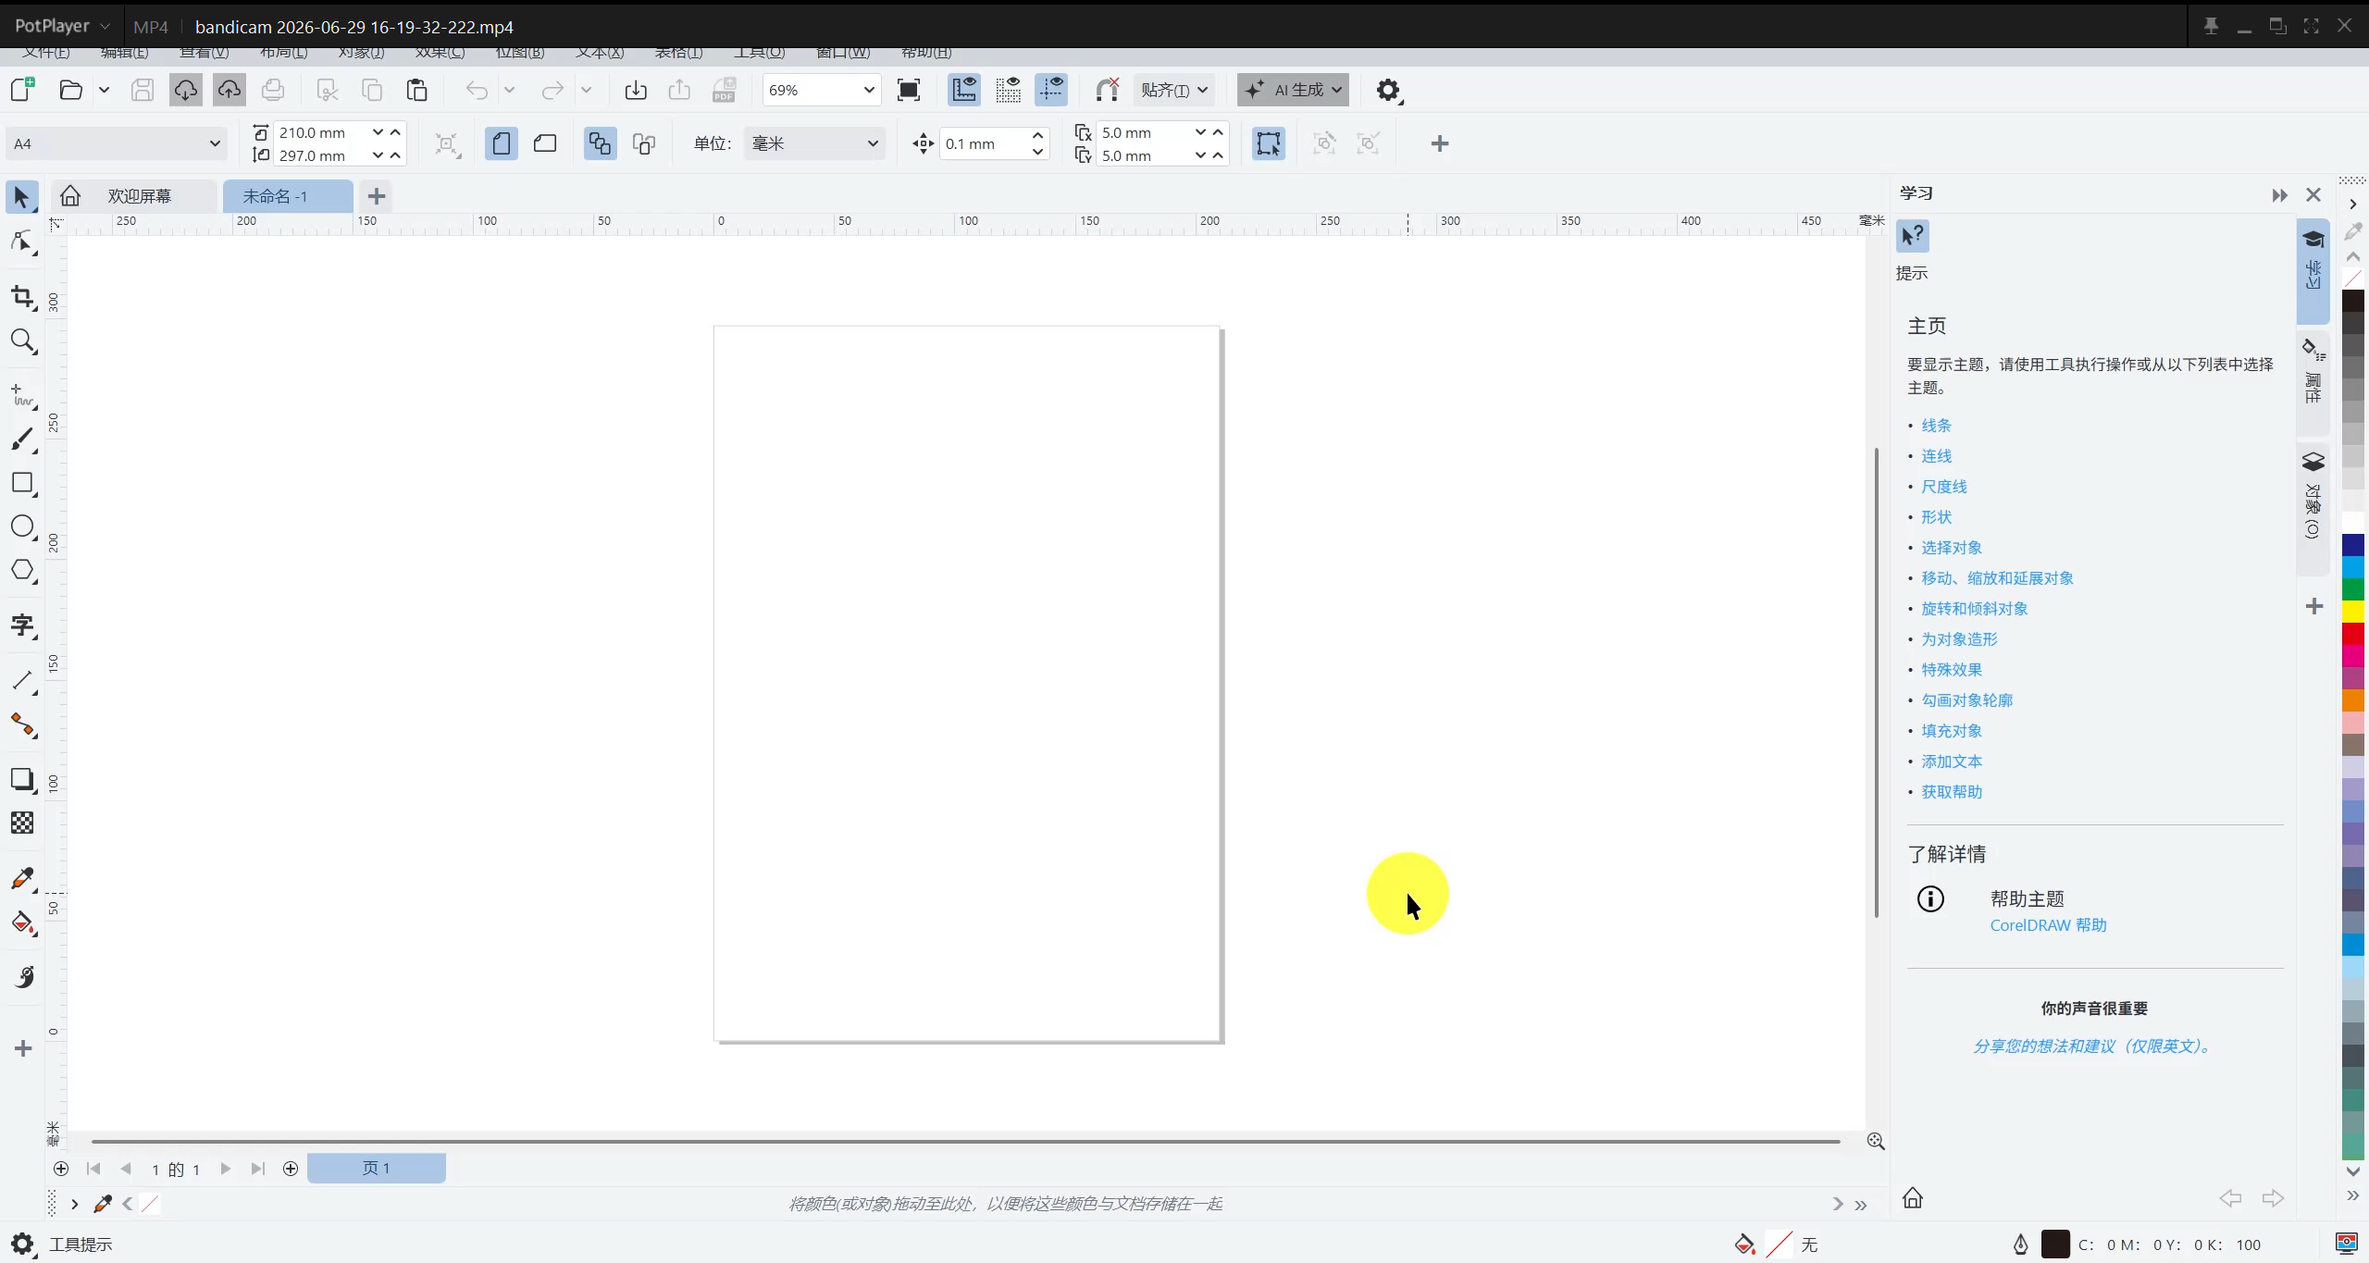Toggle show guidelines button

tap(1051, 90)
